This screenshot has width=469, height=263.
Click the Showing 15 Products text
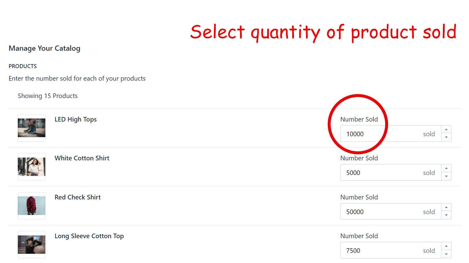pyautogui.click(x=47, y=96)
